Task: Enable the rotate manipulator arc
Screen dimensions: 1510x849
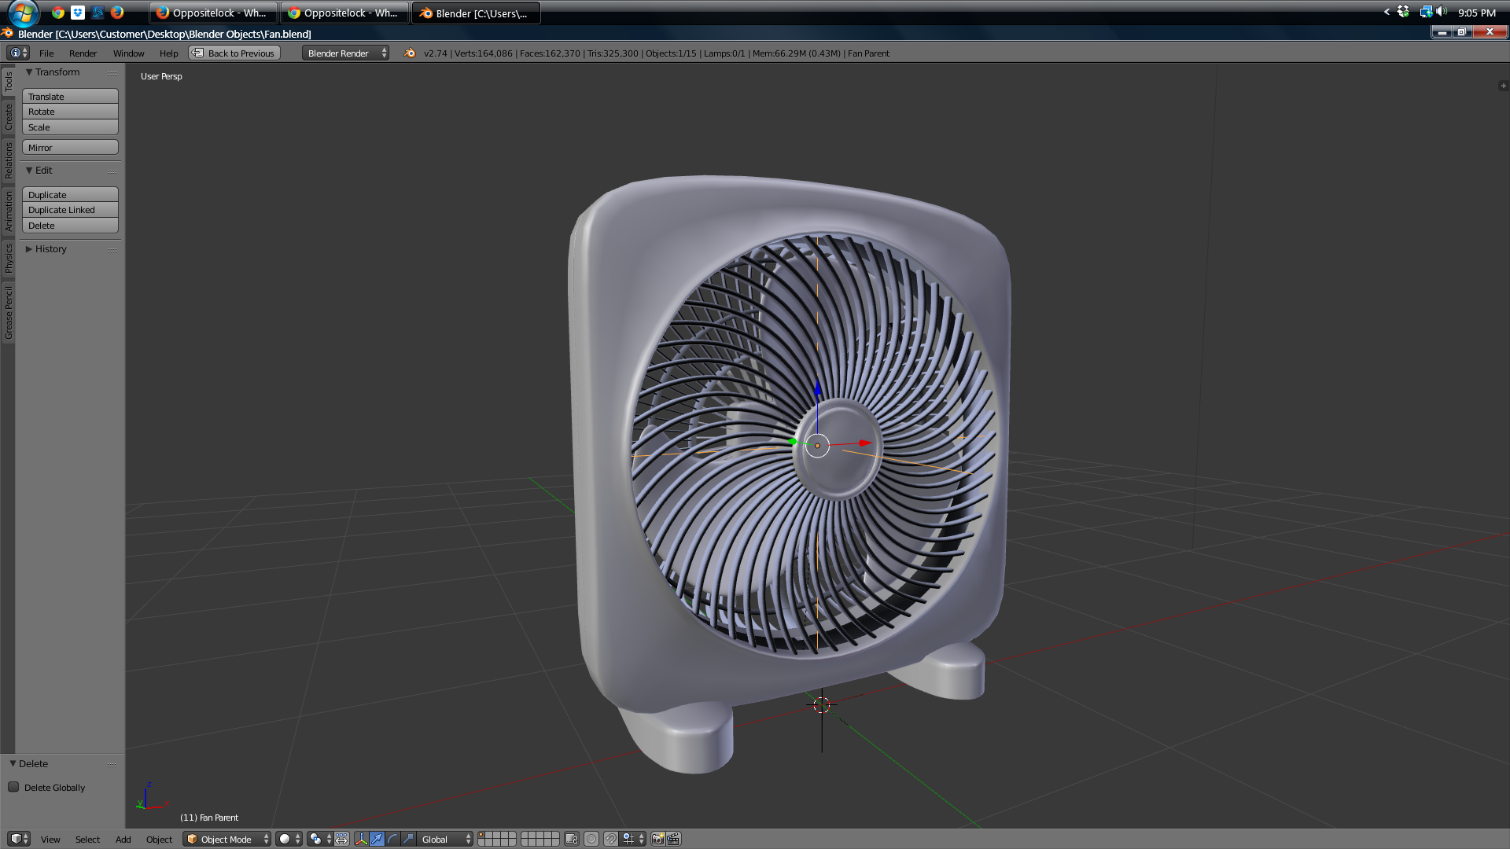Action: click(393, 839)
